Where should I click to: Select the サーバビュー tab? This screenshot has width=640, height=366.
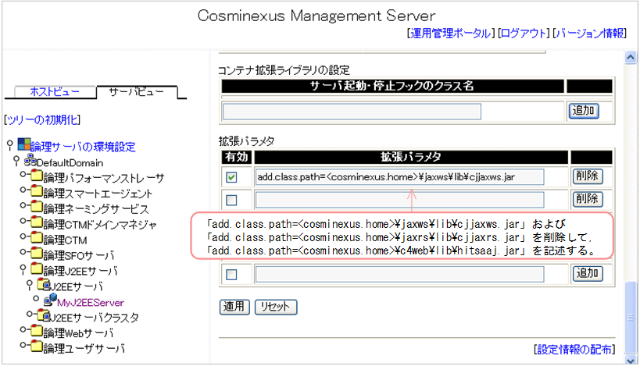click(136, 92)
